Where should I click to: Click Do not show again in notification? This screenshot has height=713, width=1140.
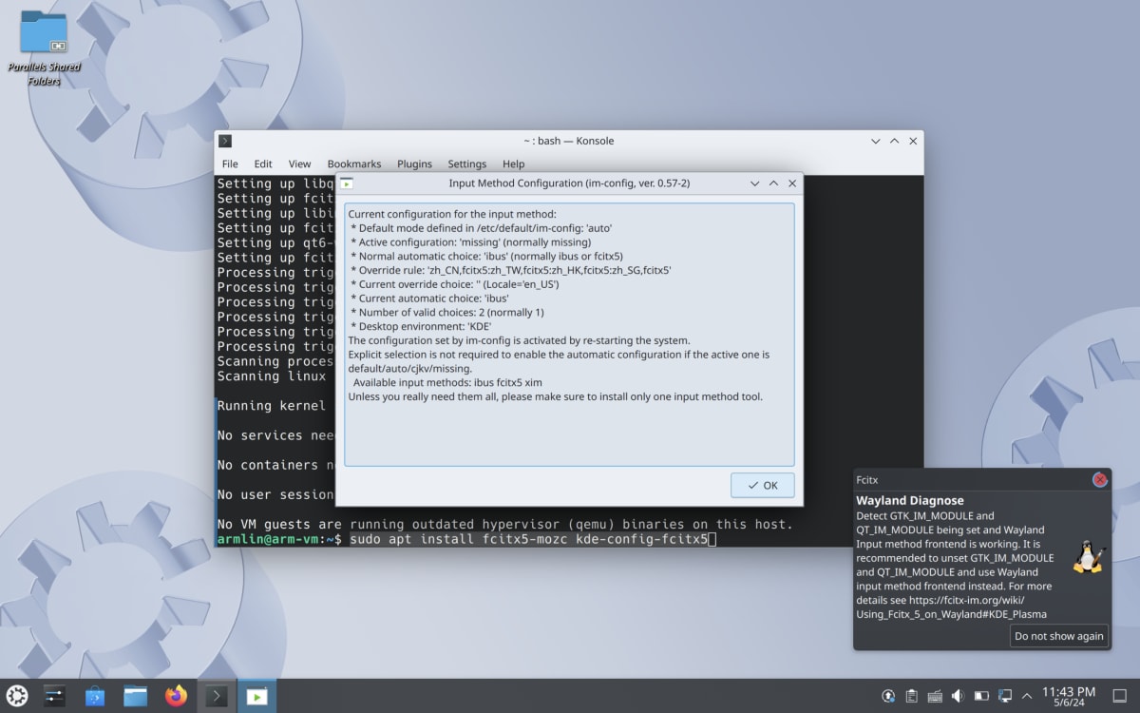[x=1059, y=636]
